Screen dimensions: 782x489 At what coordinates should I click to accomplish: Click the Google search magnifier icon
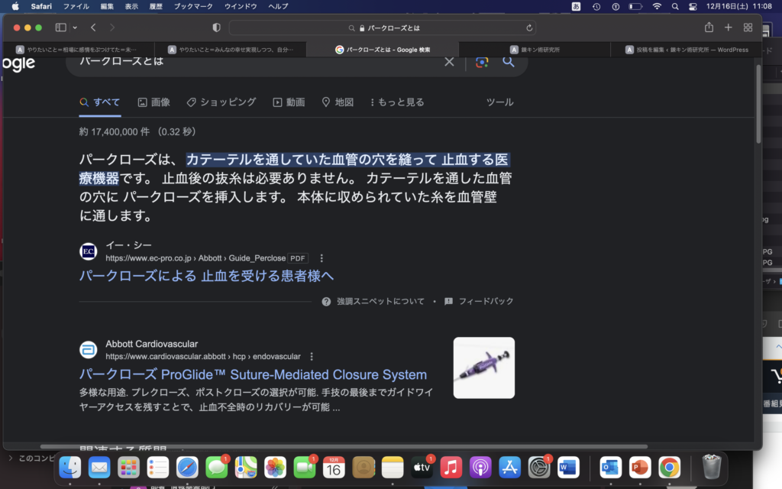click(508, 61)
